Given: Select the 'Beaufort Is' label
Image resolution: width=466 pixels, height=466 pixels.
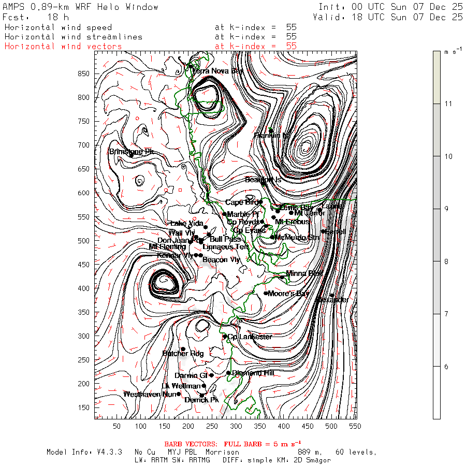Looking at the screenshot, I should (263, 180).
